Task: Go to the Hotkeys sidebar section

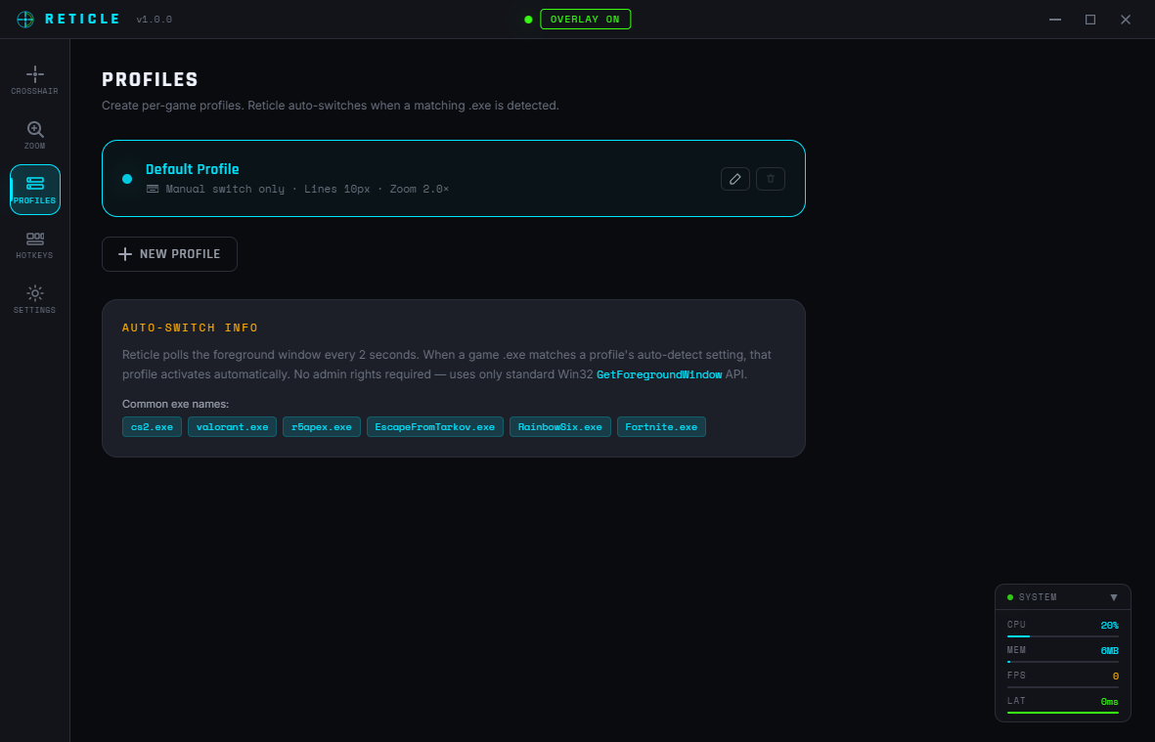Action: click(x=34, y=244)
